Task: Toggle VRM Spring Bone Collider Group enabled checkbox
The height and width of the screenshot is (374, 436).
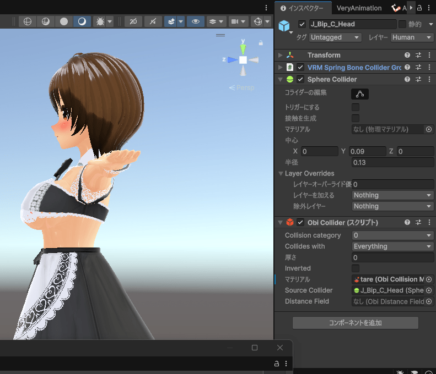Action: click(300, 67)
